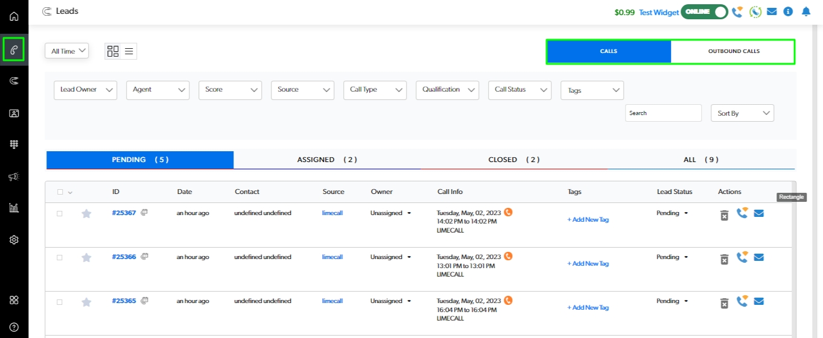Open lead ID #25367 link
823x338 pixels.
pyautogui.click(x=124, y=213)
